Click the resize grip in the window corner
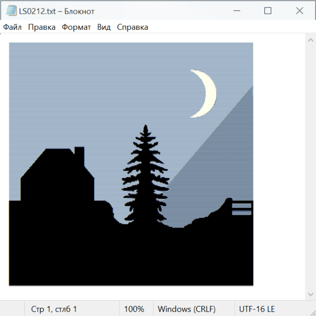 312,312
